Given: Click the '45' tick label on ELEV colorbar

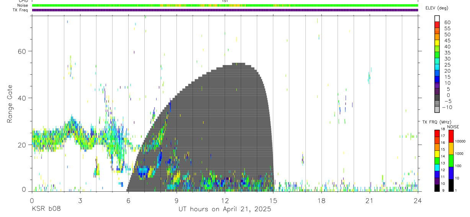Looking at the screenshot, I should click(x=447, y=41).
